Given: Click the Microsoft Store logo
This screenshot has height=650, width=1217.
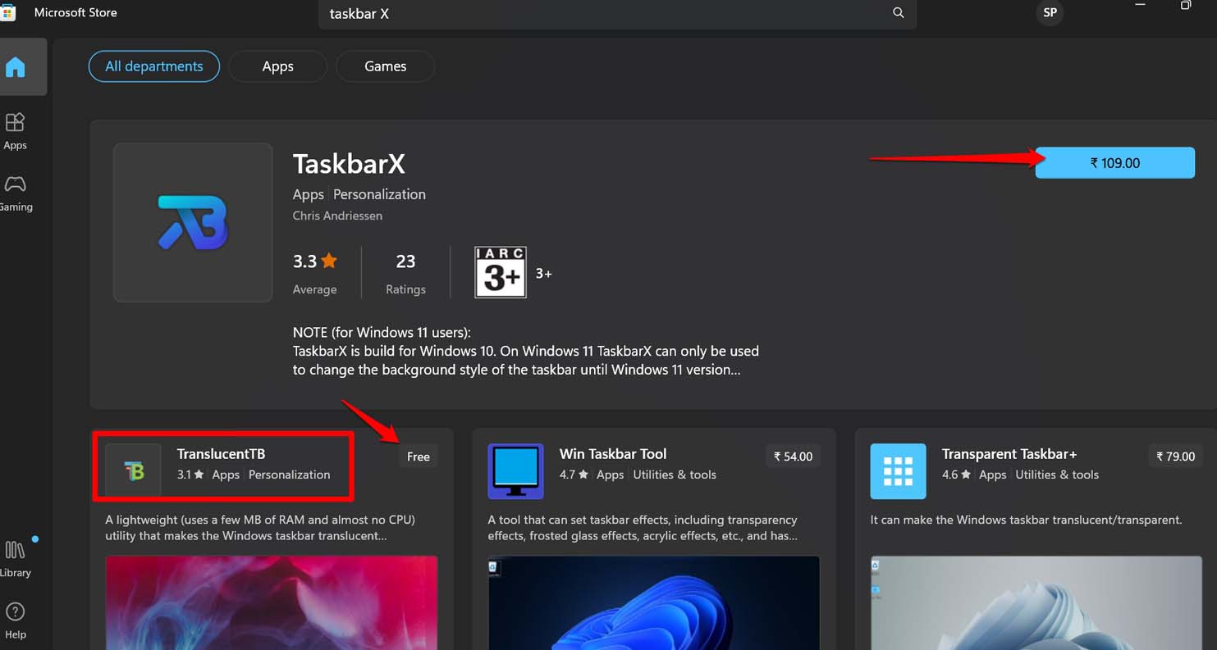Looking at the screenshot, I should tap(8, 12).
